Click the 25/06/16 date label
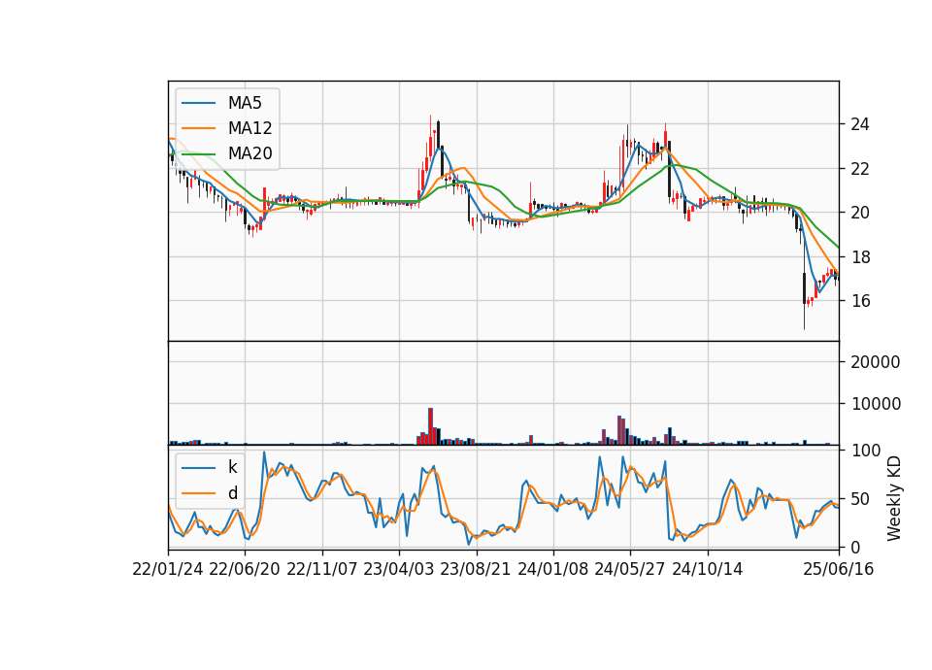This screenshot has height=670, width=932. pyautogui.click(x=839, y=570)
